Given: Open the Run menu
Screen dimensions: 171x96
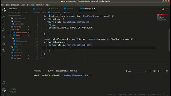Looking at the screenshot, I should [x=33, y=5].
